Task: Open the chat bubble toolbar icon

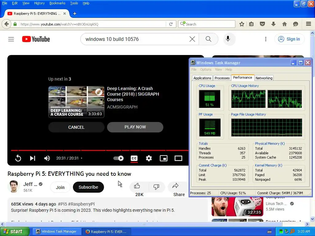Action: coord(296,24)
